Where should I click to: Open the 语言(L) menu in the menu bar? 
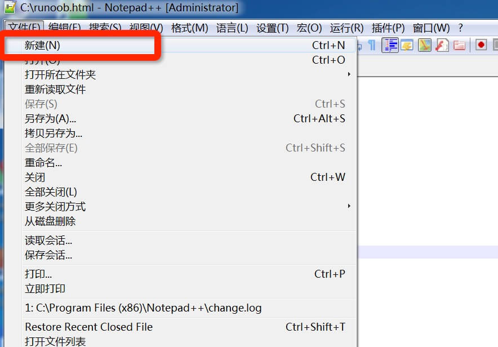click(232, 28)
